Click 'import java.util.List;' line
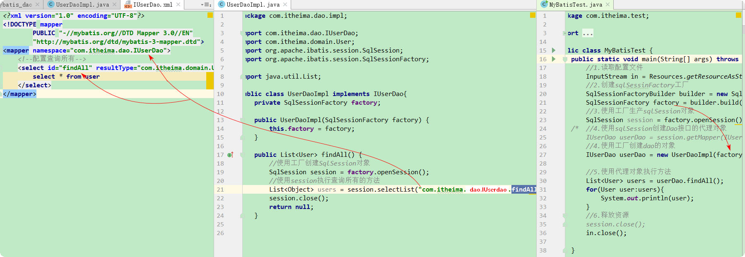The width and height of the screenshot is (745, 257). [283, 77]
